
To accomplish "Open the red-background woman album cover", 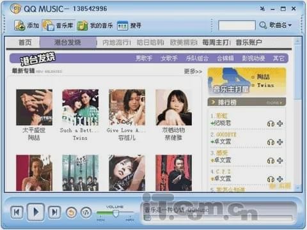I will point(34,172).
